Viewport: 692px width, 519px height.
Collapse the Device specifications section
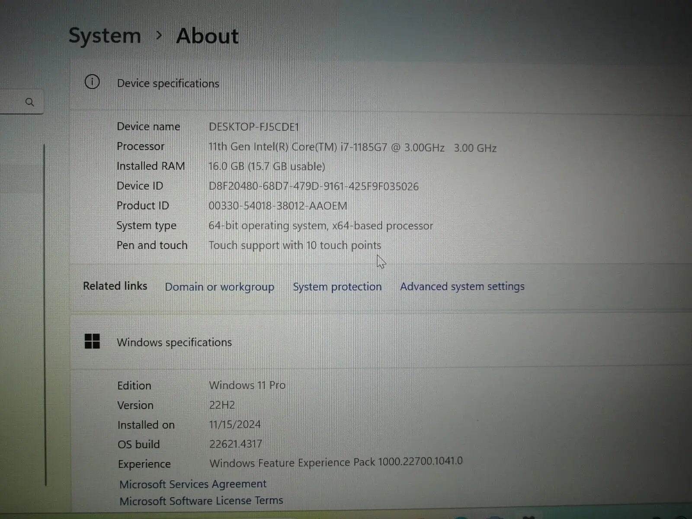point(168,83)
